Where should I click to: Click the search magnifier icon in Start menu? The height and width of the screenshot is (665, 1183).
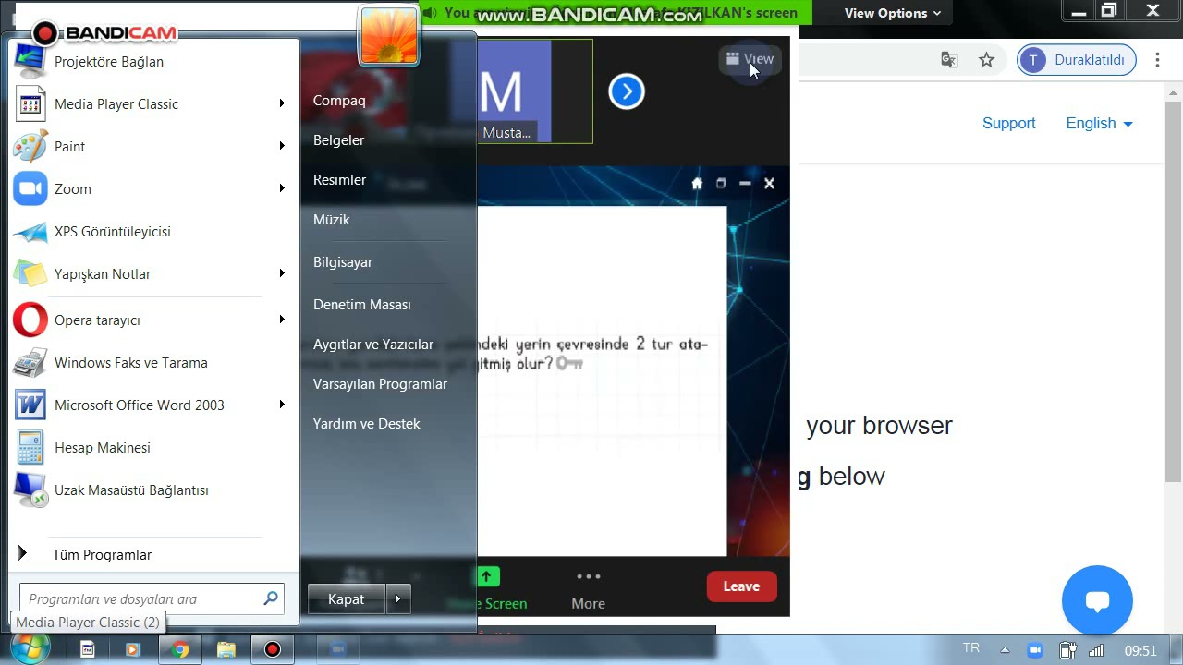[271, 598]
